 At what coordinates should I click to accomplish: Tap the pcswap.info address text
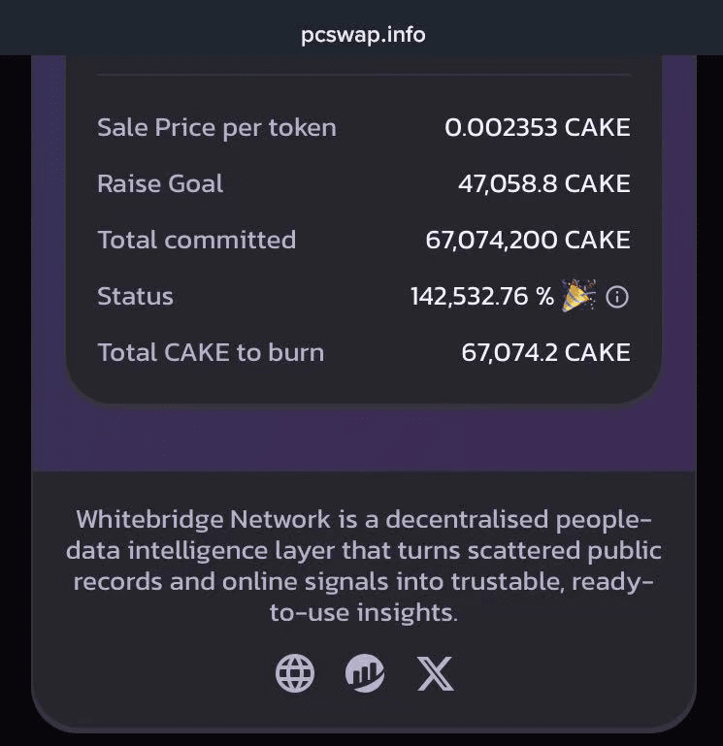point(362,35)
